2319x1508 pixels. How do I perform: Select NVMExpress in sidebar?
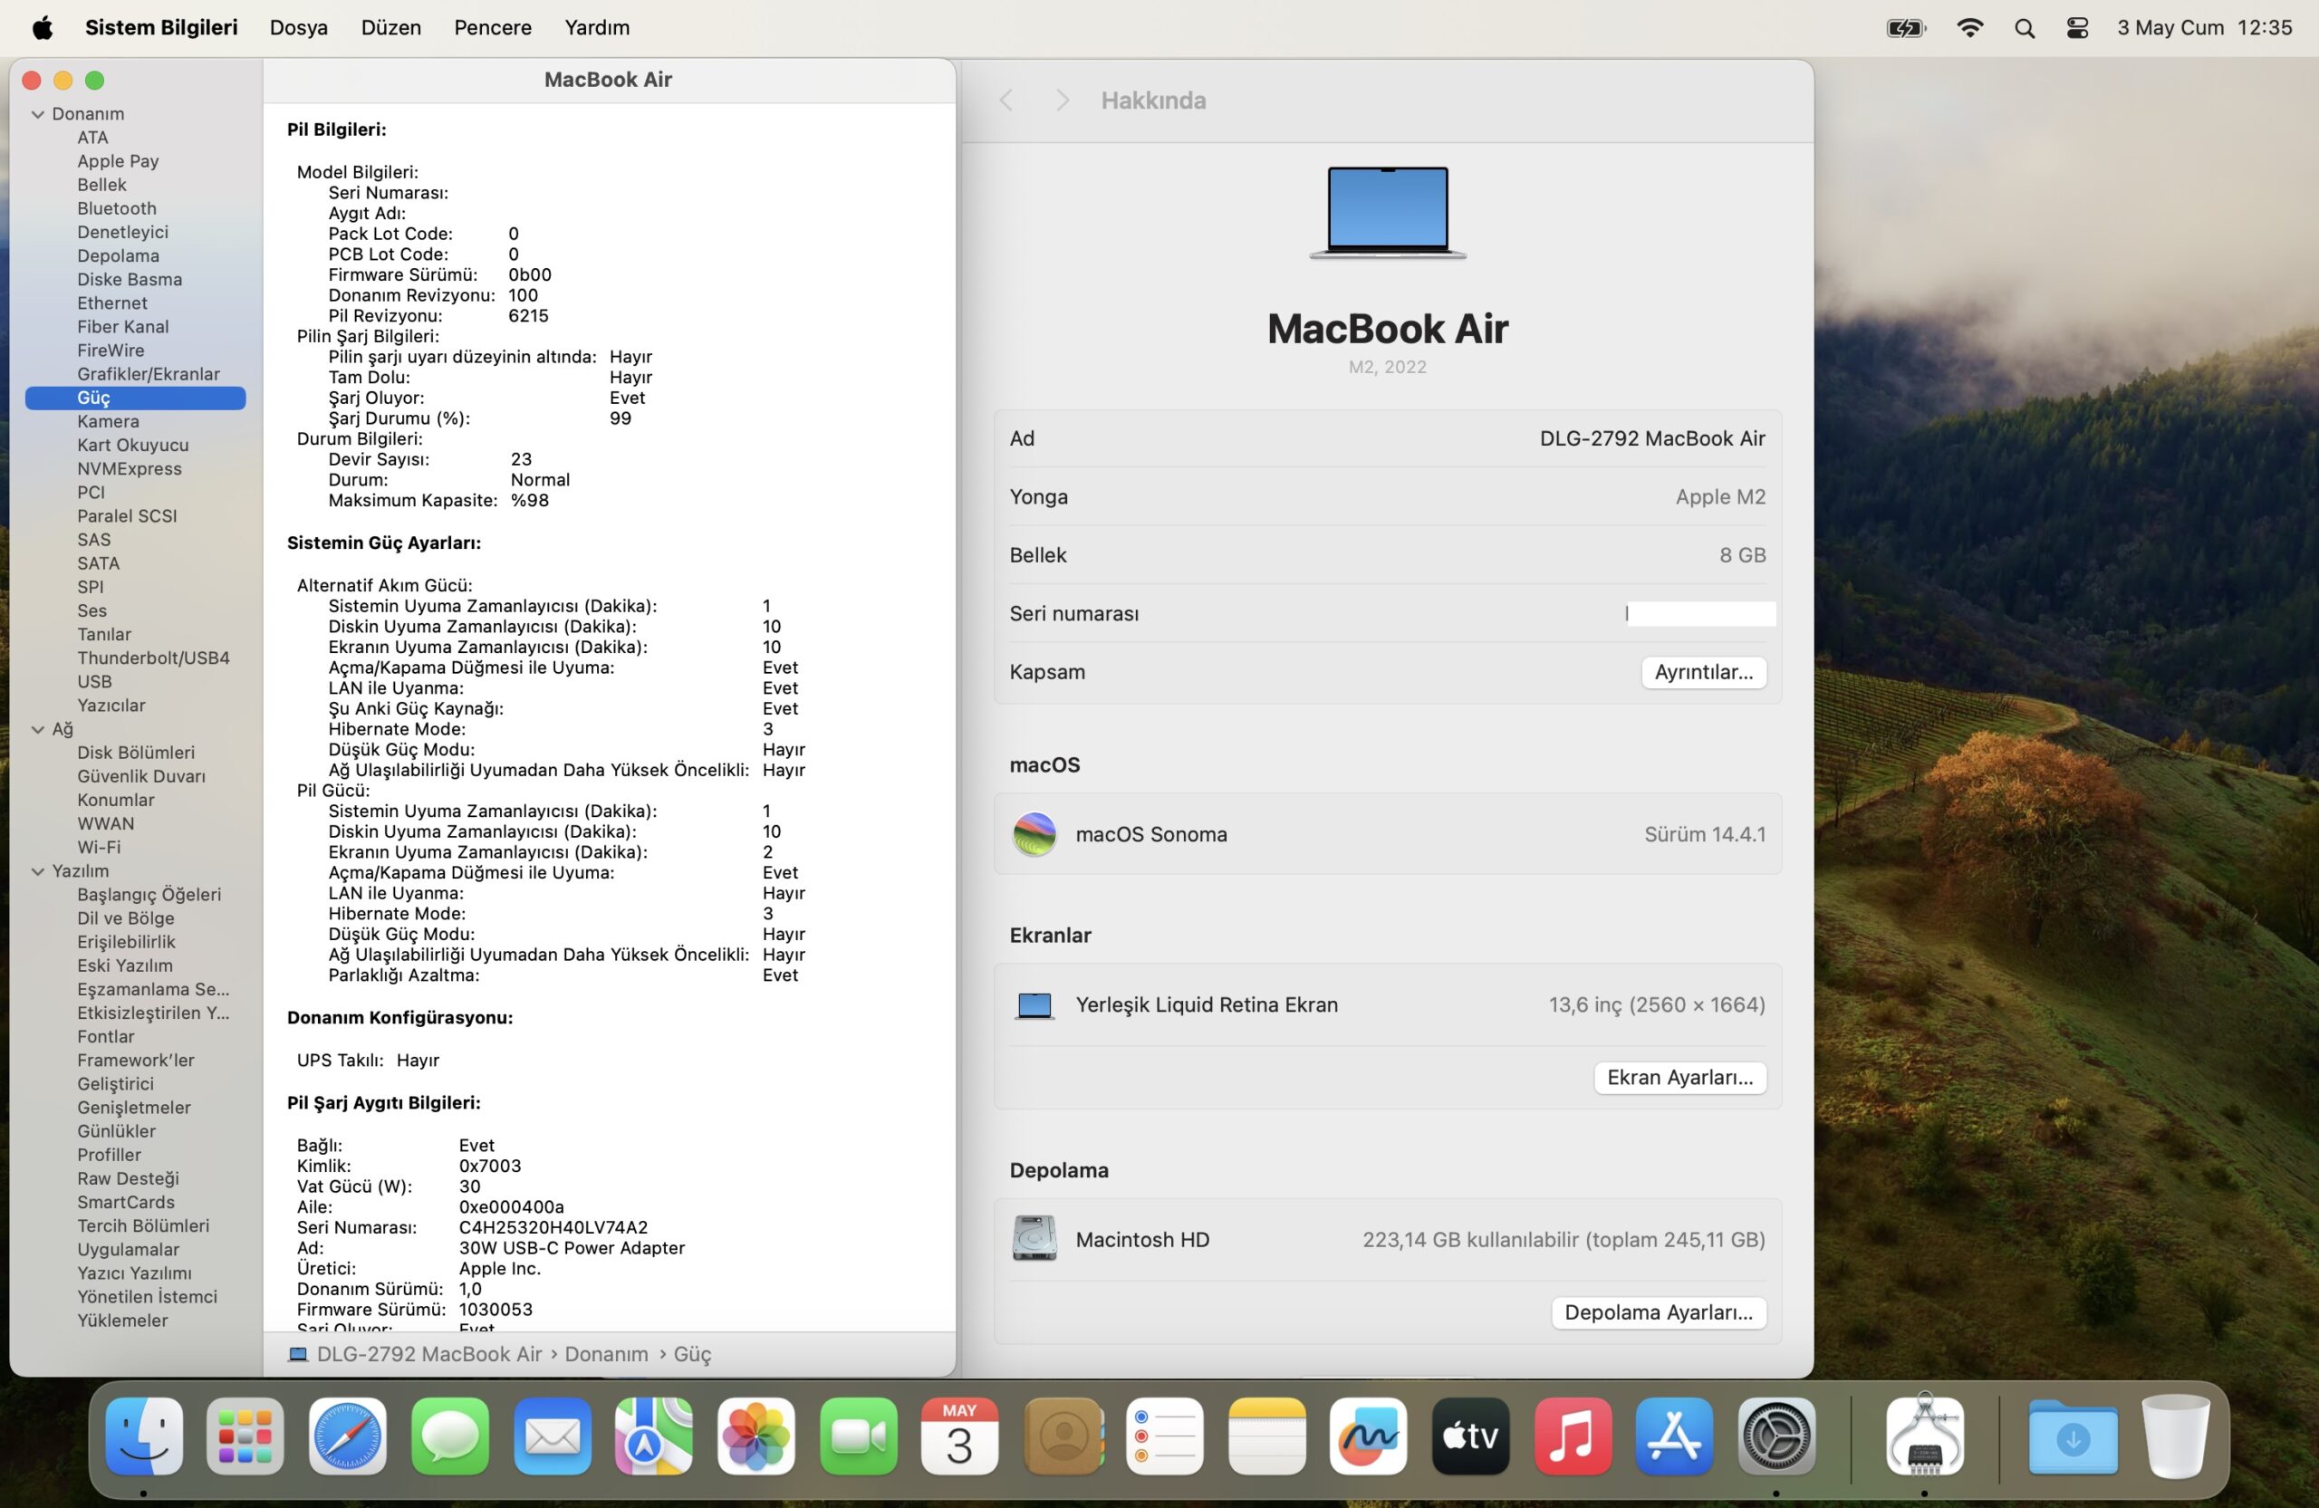tap(136, 468)
